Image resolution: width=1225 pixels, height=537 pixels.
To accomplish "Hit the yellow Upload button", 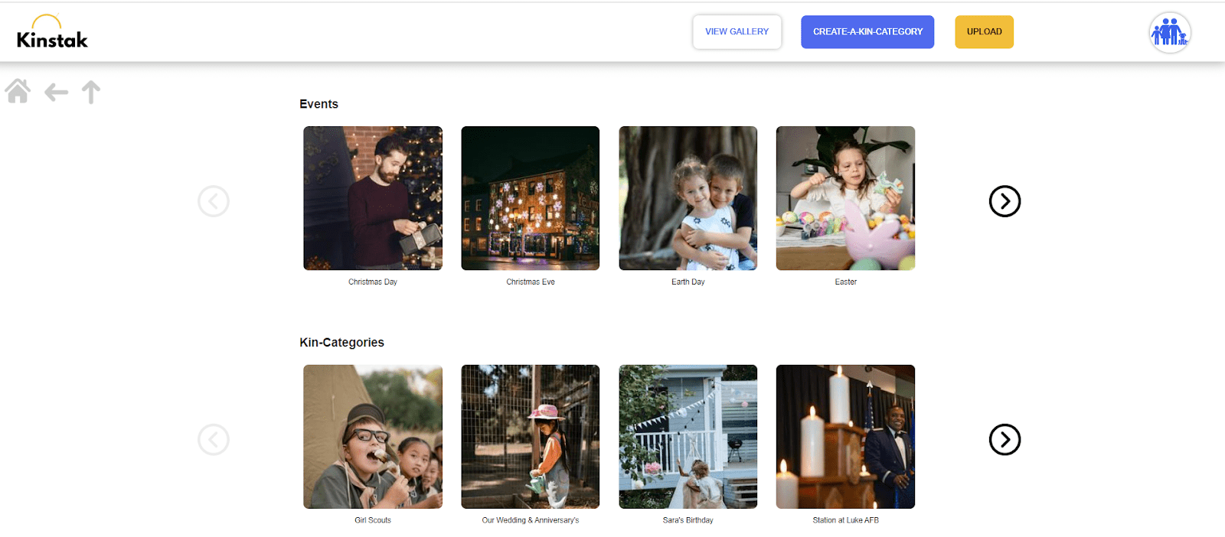I will [x=984, y=32].
